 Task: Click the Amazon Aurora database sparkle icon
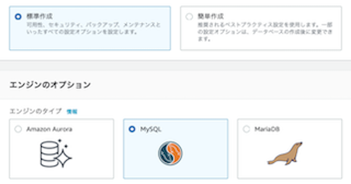tap(56, 153)
